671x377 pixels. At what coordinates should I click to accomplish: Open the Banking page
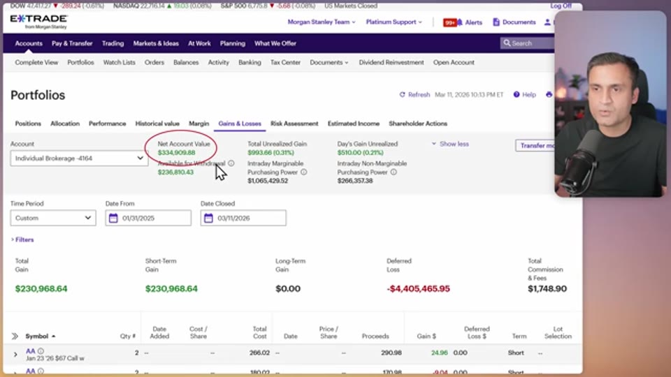(250, 62)
